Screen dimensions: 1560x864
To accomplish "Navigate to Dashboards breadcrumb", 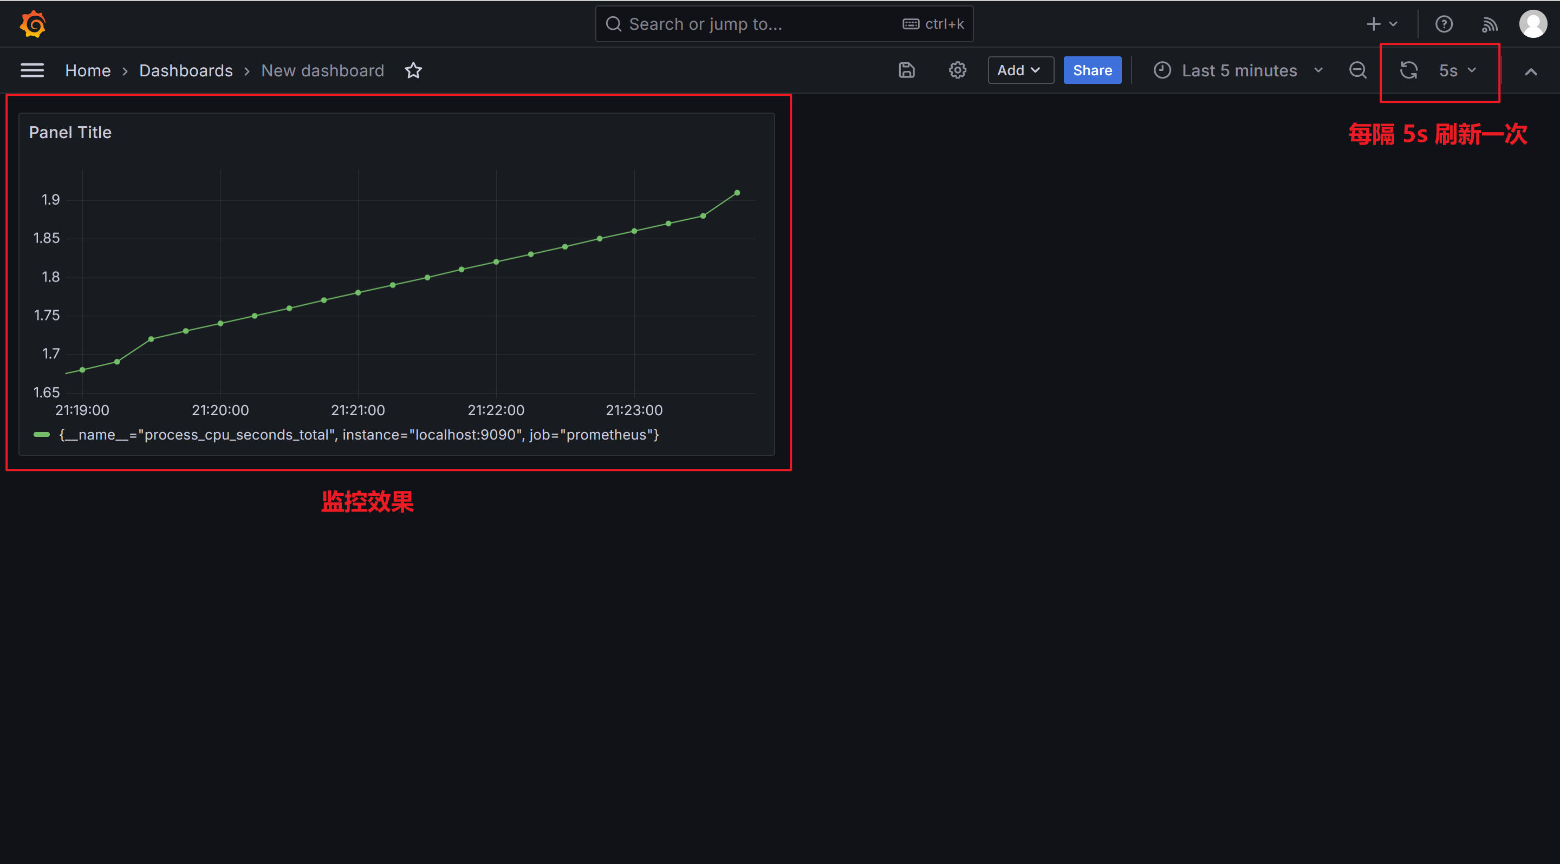I will pyautogui.click(x=186, y=71).
